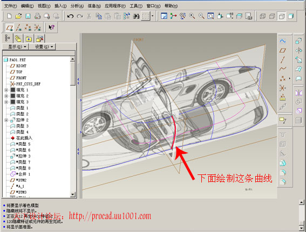Open the 帮助 menu

point(171,6)
